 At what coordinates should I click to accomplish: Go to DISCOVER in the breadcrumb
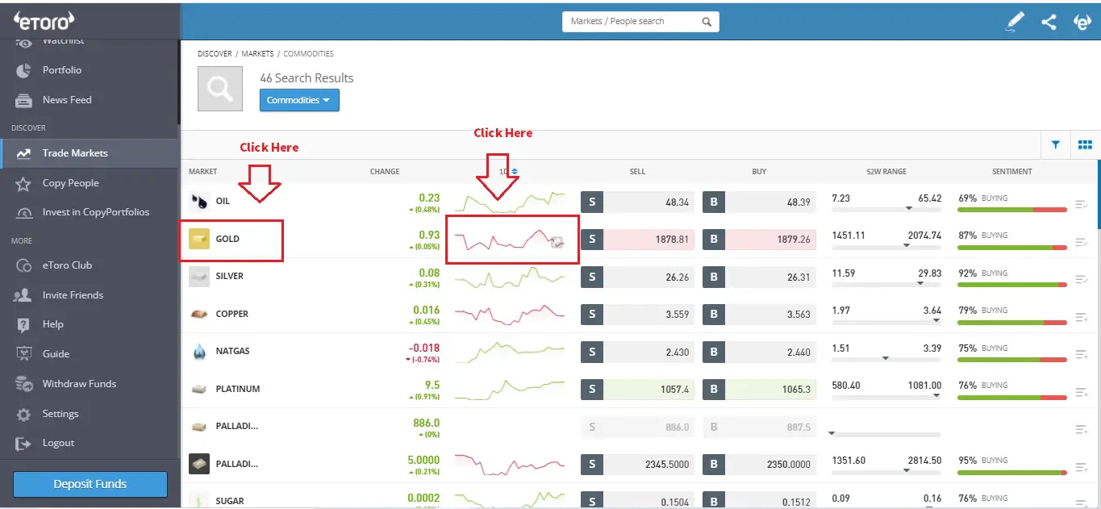pos(215,53)
